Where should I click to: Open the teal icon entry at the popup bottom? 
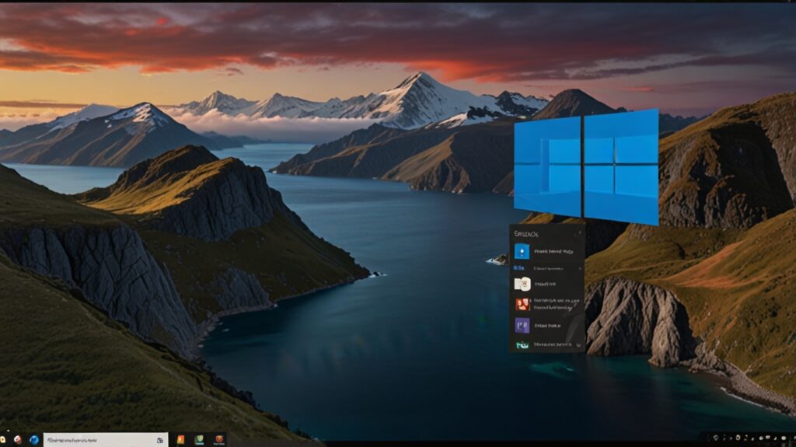[522, 345]
